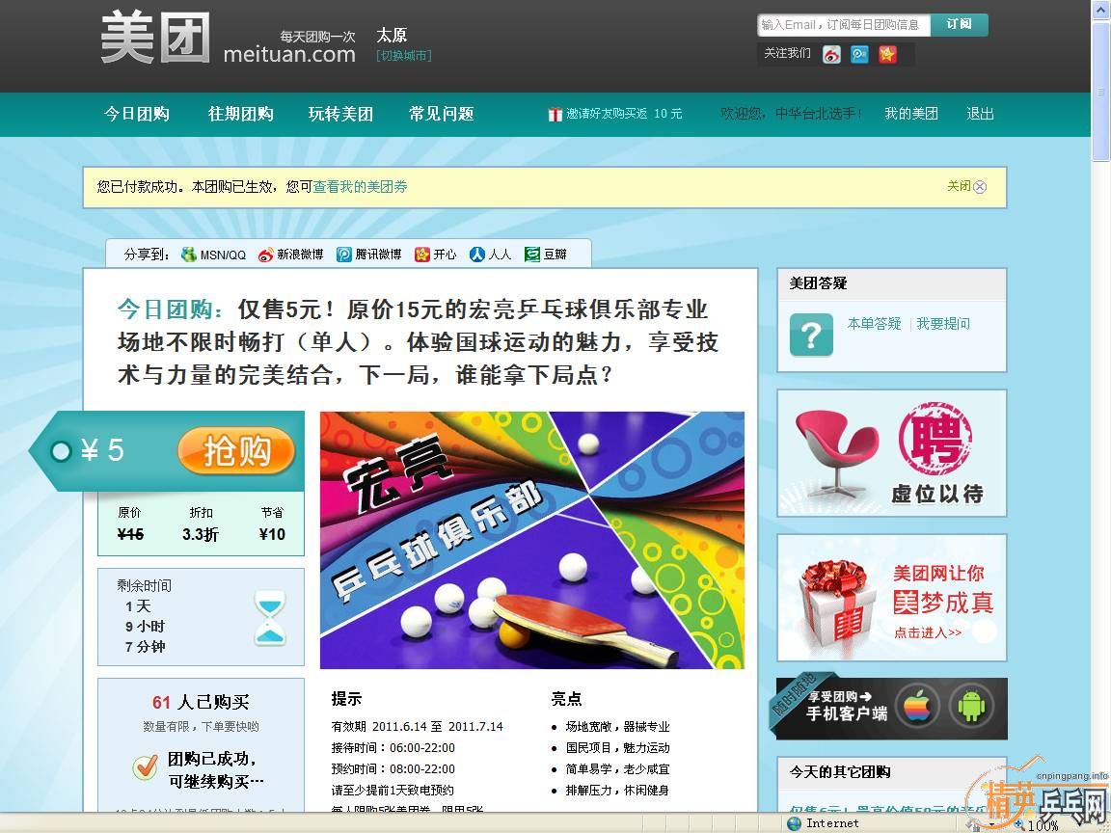Click the 宏亮乒乓球俱乐部 deal image
Image resolution: width=1111 pixels, height=833 pixels.
532,540
